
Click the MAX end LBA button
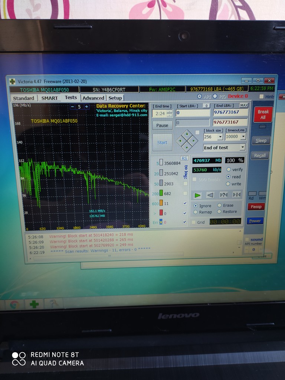point(244,105)
